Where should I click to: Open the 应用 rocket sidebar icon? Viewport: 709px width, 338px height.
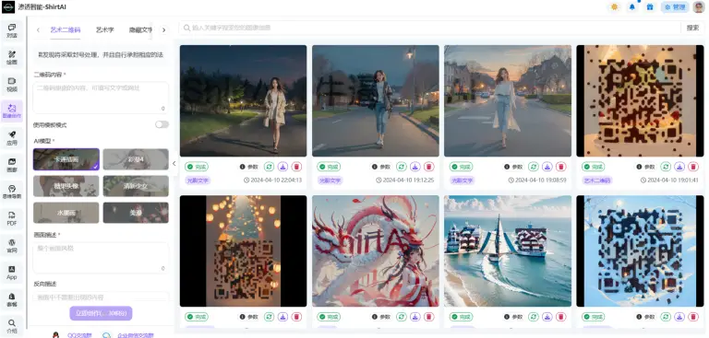pos(12,138)
